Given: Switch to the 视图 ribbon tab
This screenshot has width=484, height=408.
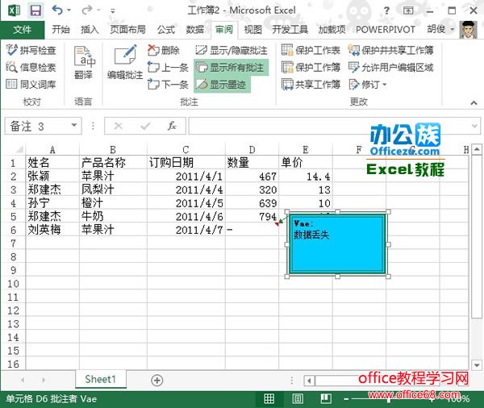Looking at the screenshot, I should point(253,30).
